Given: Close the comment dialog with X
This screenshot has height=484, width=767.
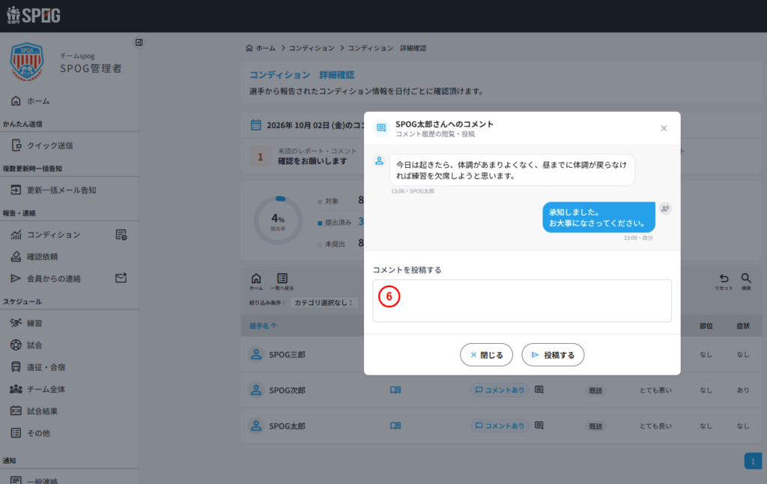Looking at the screenshot, I should click(664, 128).
